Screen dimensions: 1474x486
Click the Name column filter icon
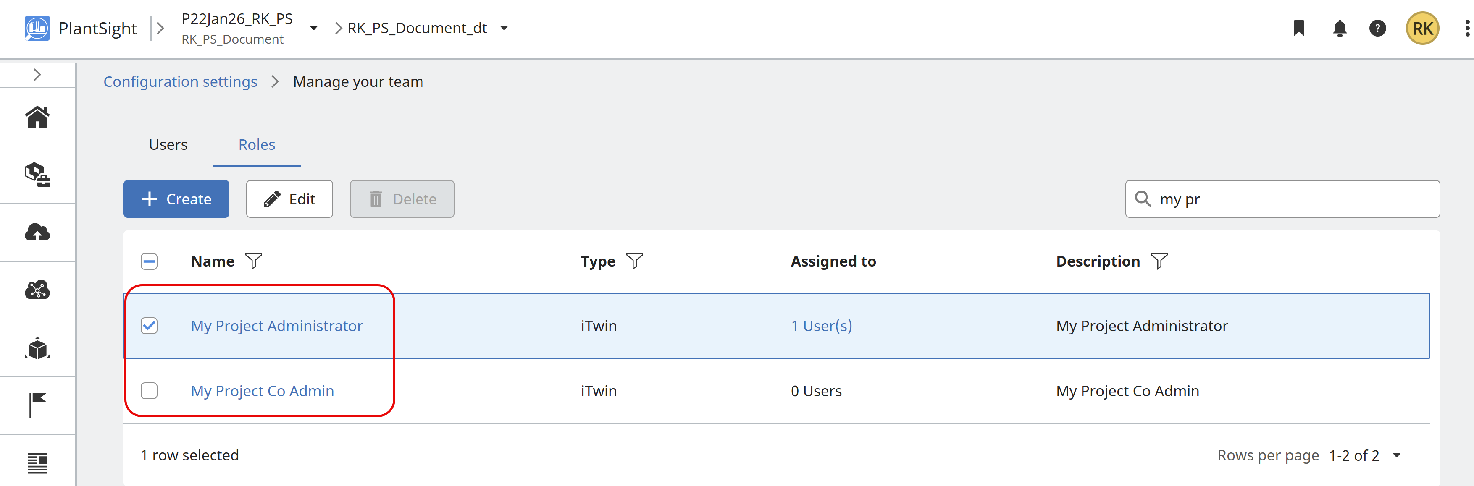[x=253, y=261]
